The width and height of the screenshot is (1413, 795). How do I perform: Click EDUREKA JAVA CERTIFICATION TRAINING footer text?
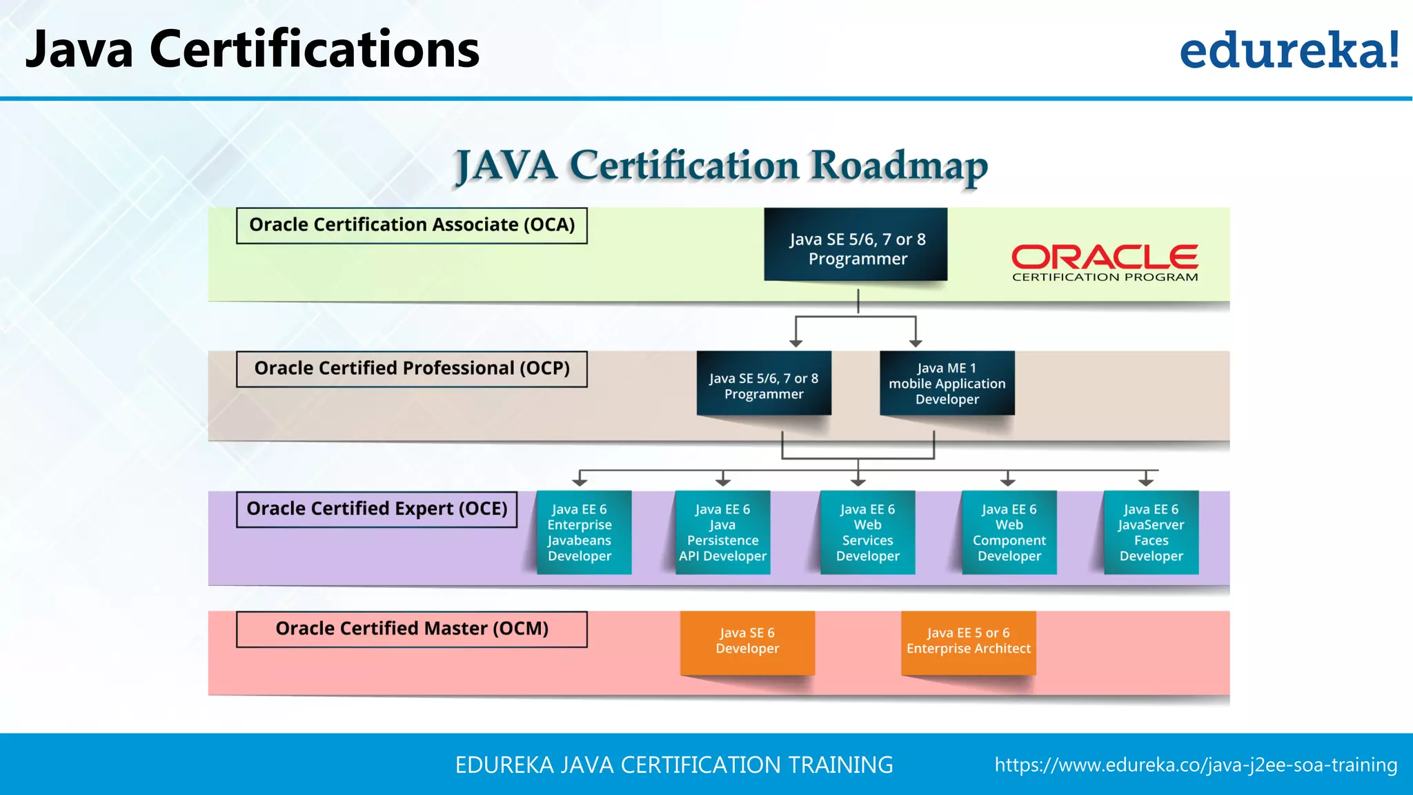(x=674, y=765)
